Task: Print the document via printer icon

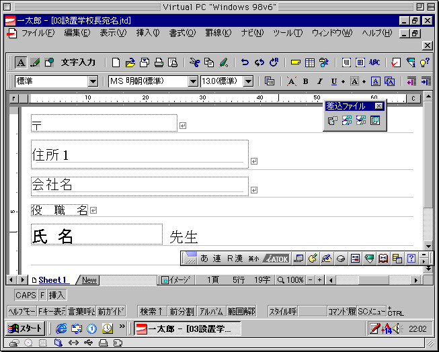Action: coord(159,62)
